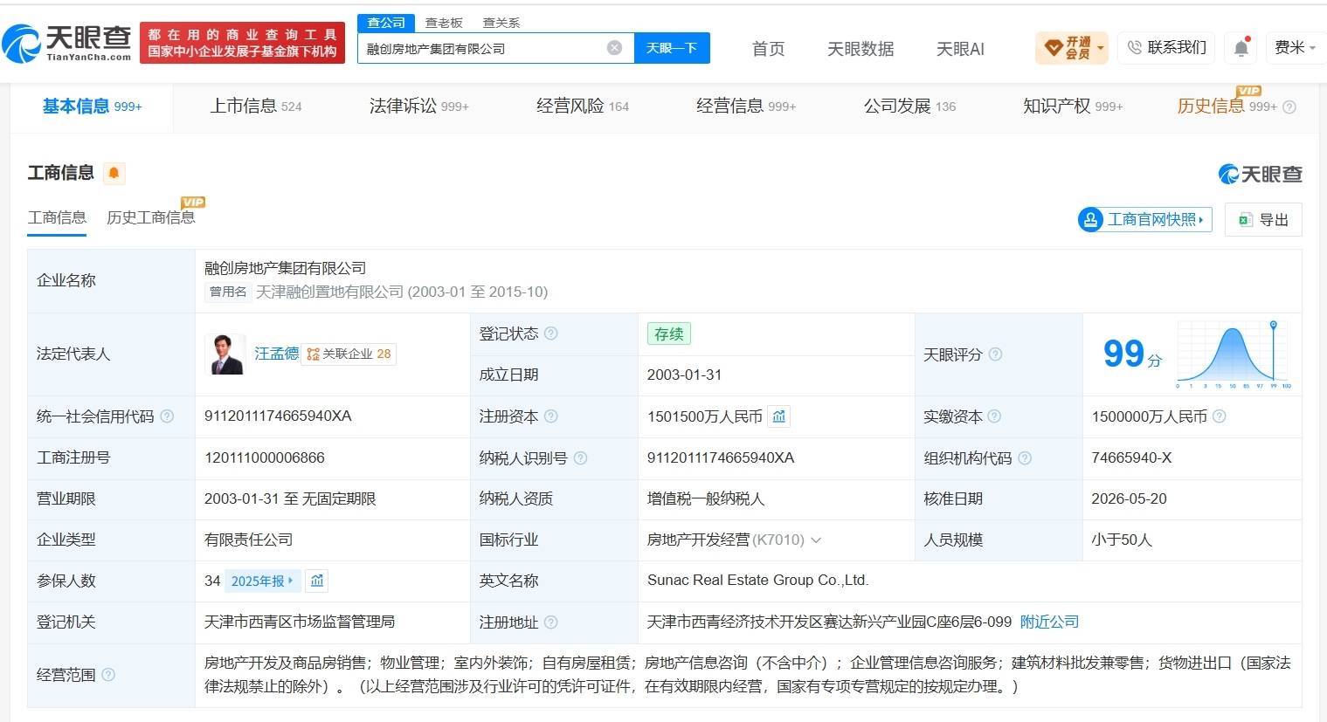Click the red 国家中小企业发展子基金 banner
1327x722 pixels.
(x=242, y=43)
